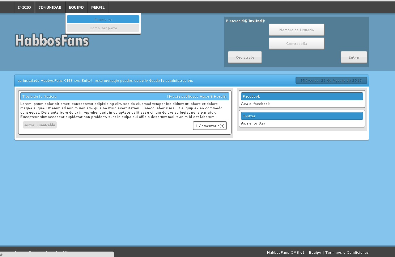Click the date Miércoles, 21 de Agosto
This screenshot has height=257, width=395.
[331, 80]
